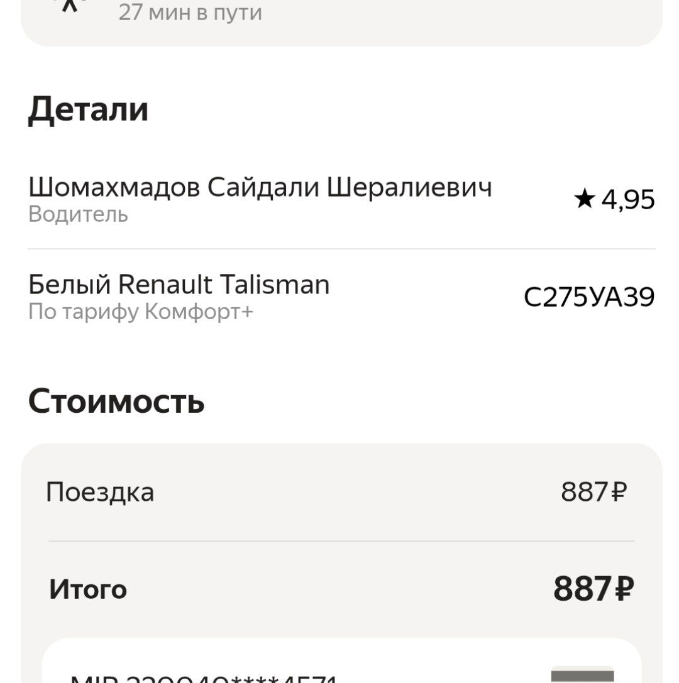Tap the bold total amount 887₽
Viewport: 679px width, 683px height.
click(x=593, y=589)
